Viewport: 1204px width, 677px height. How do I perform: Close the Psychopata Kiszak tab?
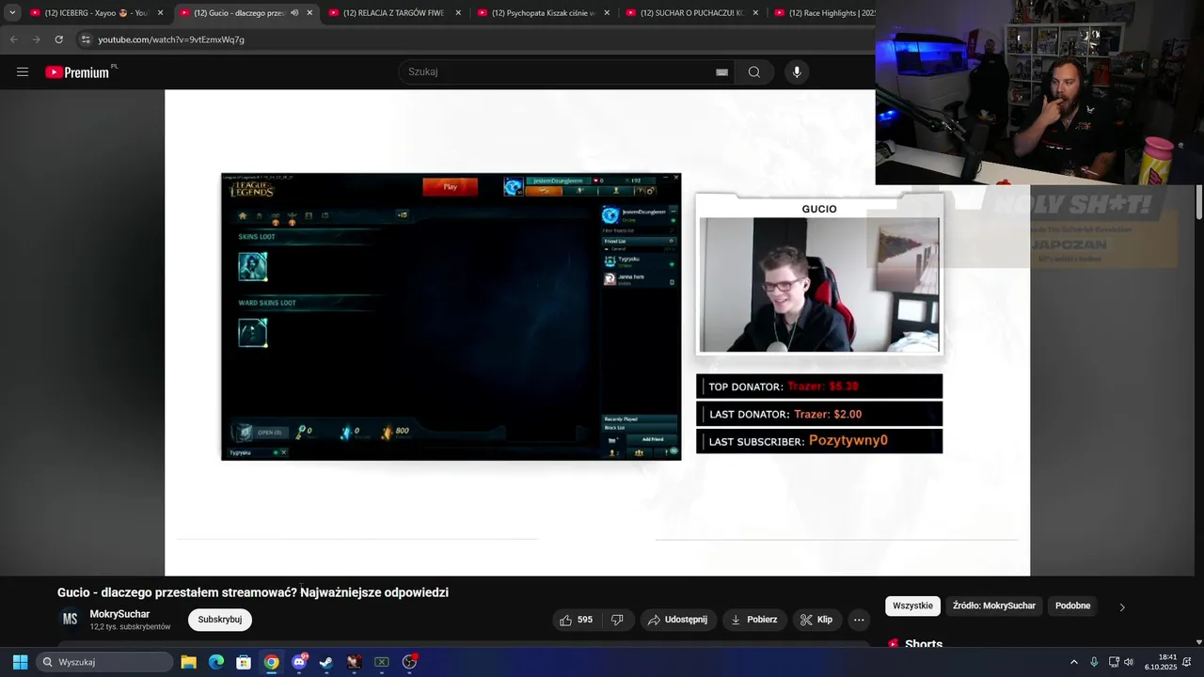607,13
